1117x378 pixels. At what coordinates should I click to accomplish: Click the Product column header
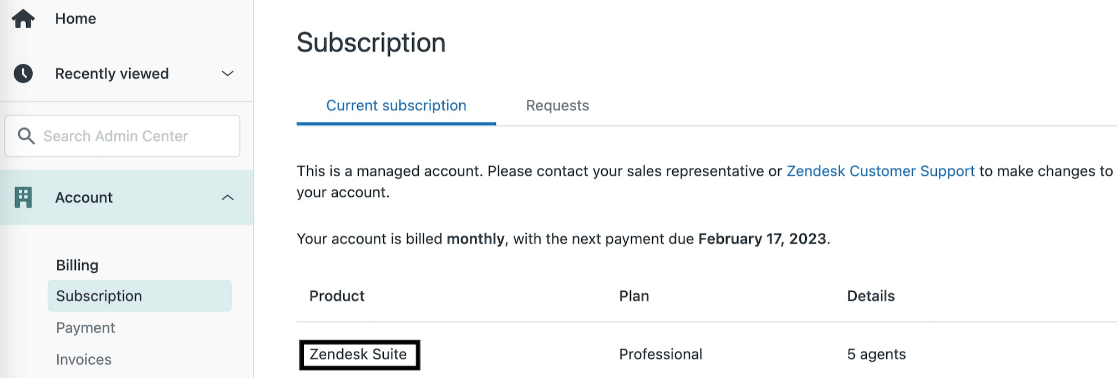pyautogui.click(x=337, y=296)
